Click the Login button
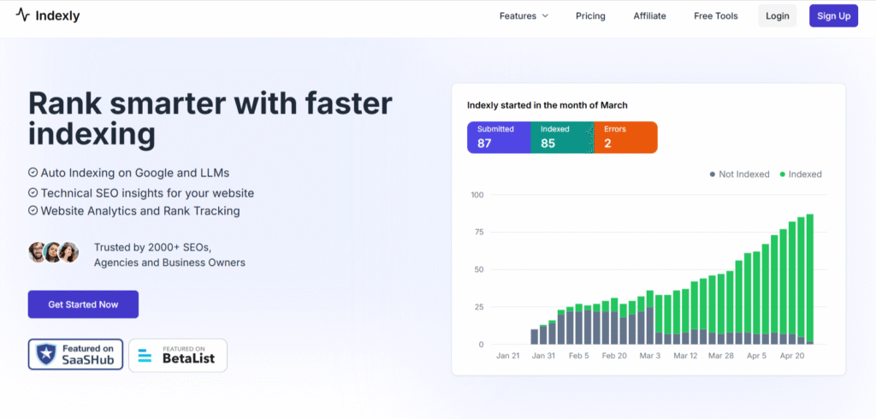Screen dimensions: 876x419 coord(777,15)
